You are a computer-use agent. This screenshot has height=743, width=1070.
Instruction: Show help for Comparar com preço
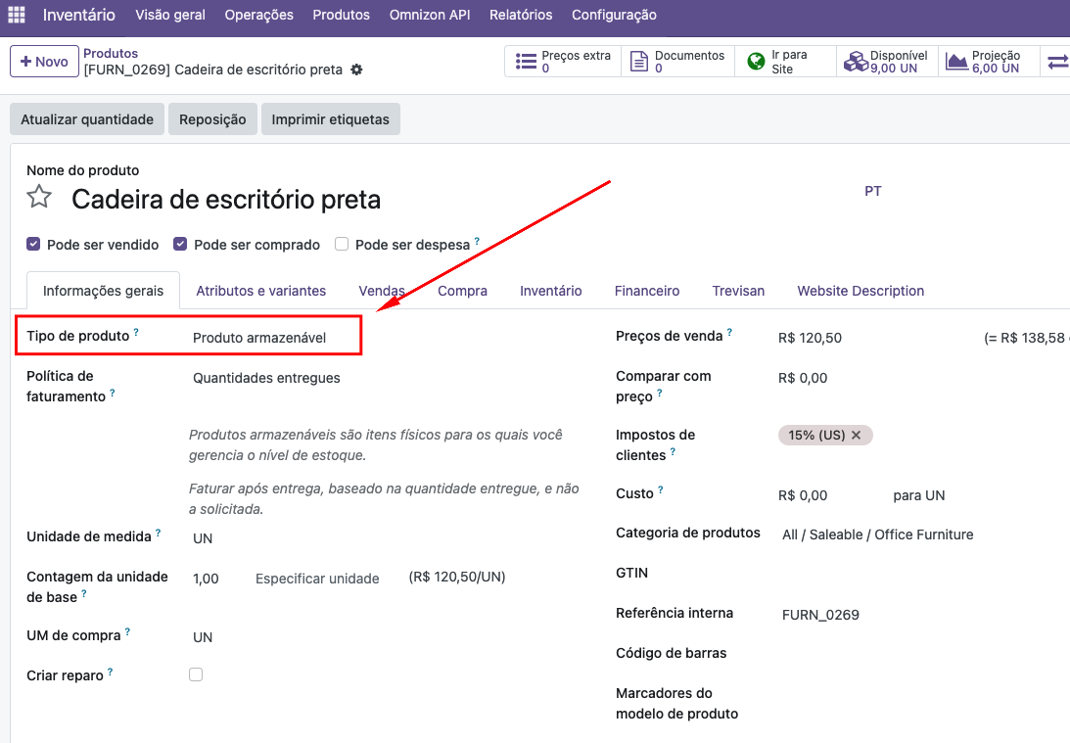(x=660, y=393)
